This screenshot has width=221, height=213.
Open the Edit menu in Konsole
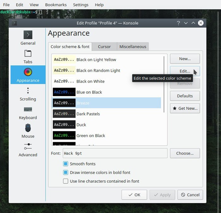[x=20, y=5]
